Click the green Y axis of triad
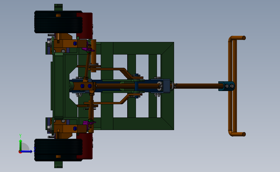Viewport: 280px width, 172px height. click(21, 145)
